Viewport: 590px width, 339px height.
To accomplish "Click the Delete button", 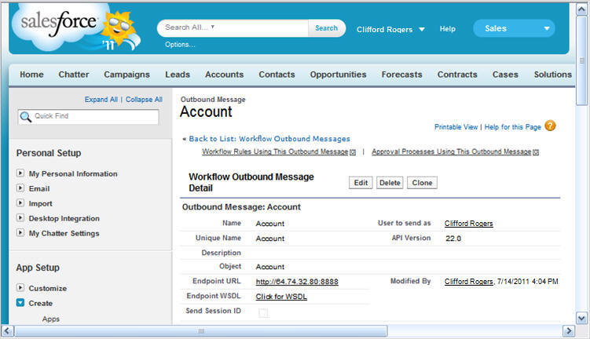I will tap(390, 183).
